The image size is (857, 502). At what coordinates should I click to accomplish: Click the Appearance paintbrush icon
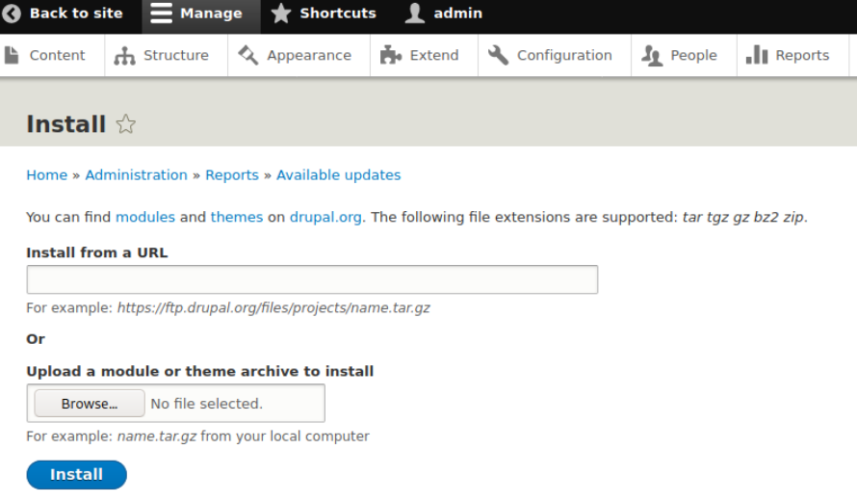coord(248,56)
